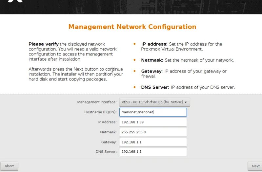Image resolution: width=262 pixels, height=172 pixels.
Task: Click the 'Gateway:' form label
Action: 109,142
